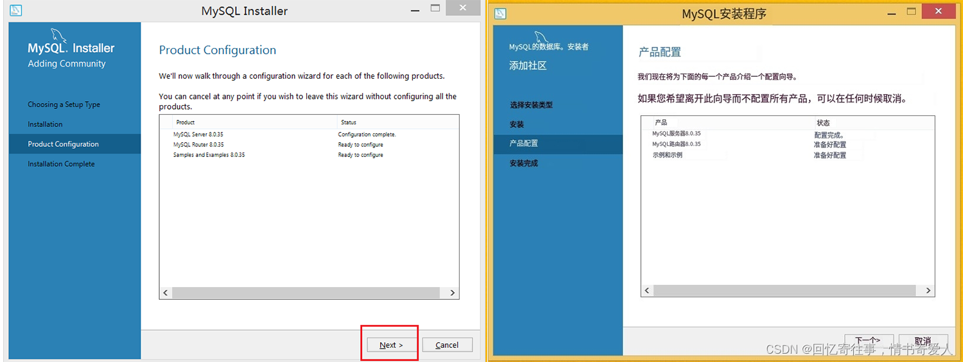Click horizontal scrollbar track in Chinese product list

point(785,290)
